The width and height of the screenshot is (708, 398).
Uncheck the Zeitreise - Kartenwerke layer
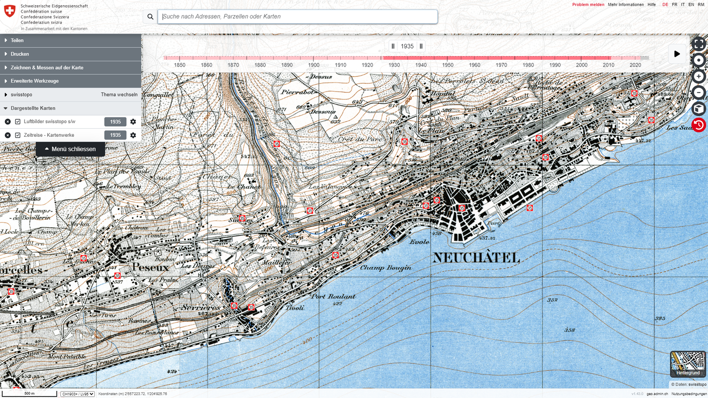coord(17,135)
